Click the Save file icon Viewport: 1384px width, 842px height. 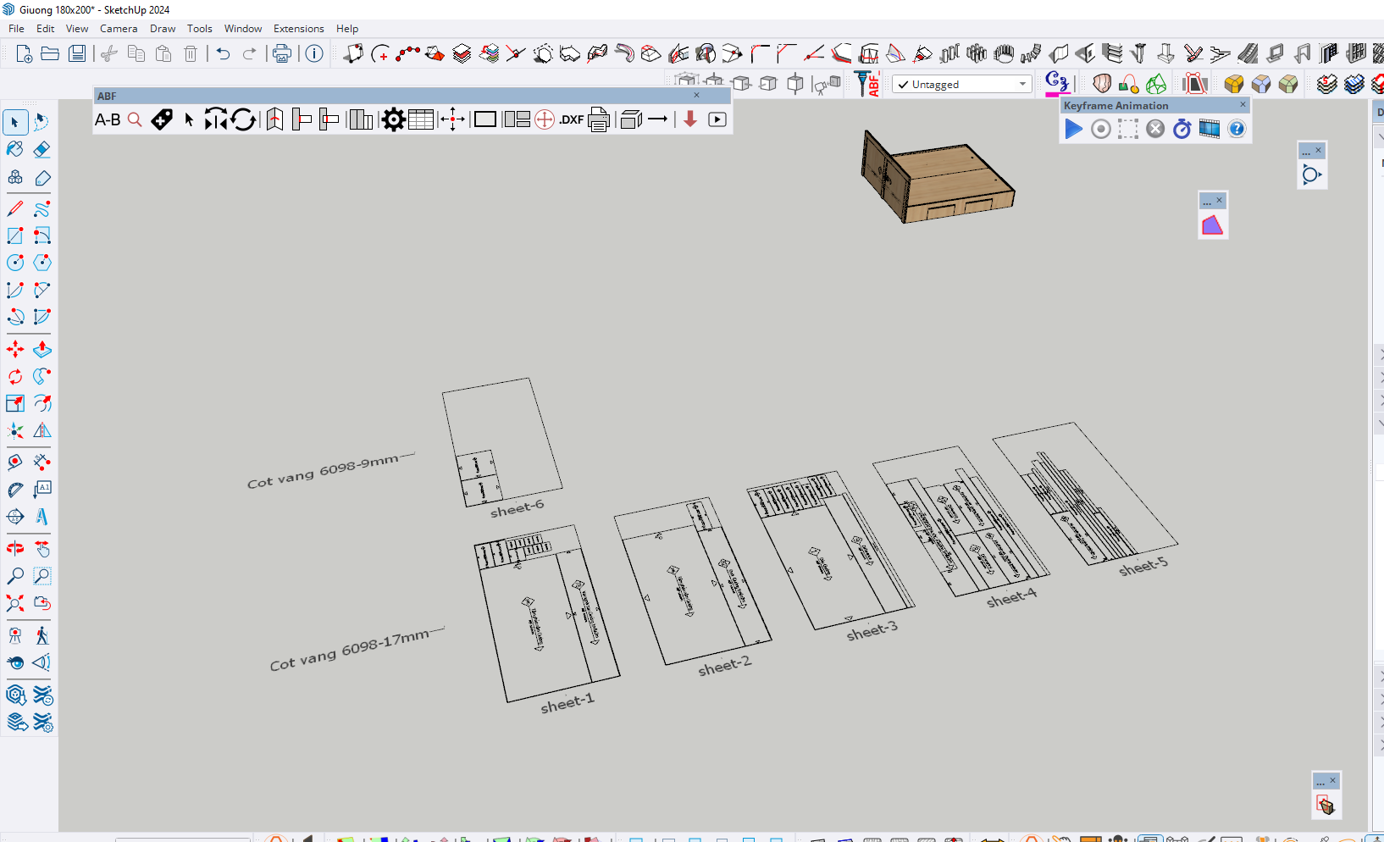coord(77,54)
